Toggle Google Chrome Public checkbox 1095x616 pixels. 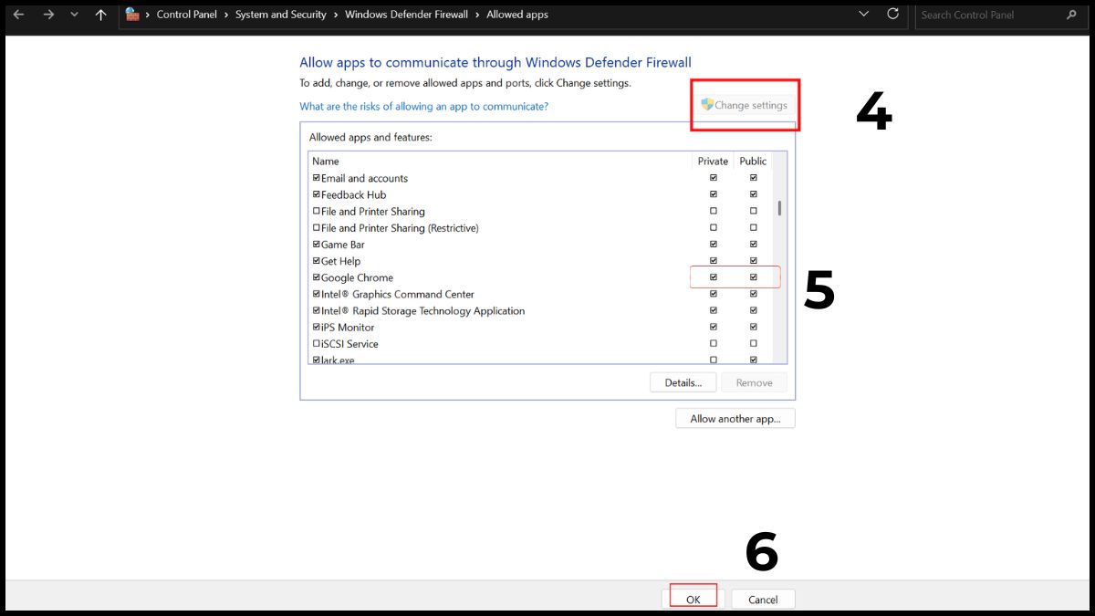point(754,277)
